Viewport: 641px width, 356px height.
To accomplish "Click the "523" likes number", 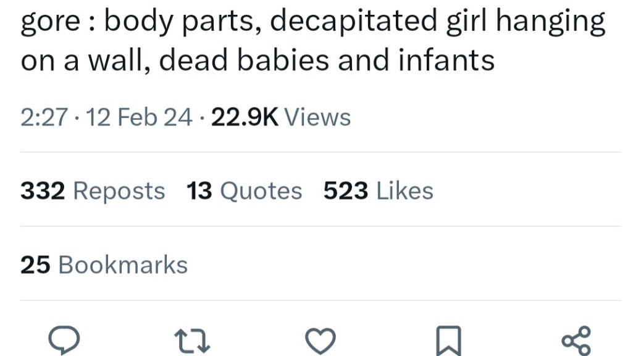I will pos(346,191).
